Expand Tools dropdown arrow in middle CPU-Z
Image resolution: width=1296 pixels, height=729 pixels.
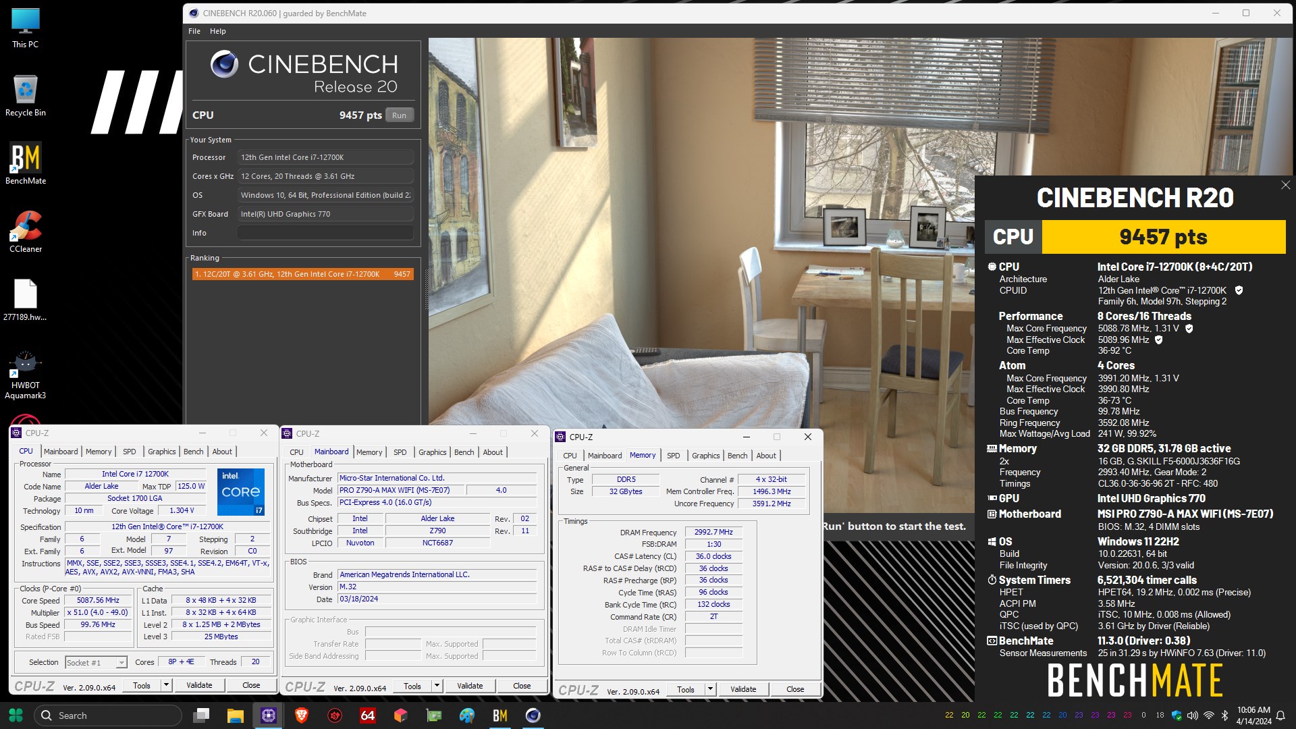pyautogui.click(x=437, y=686)
